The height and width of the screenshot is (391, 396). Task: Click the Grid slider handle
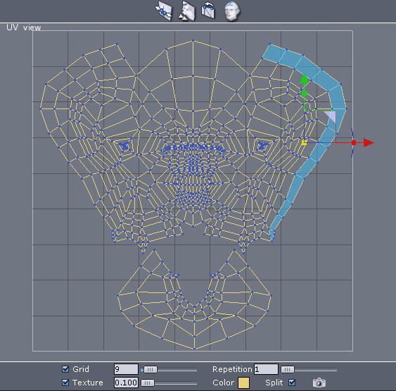point(150,370)
